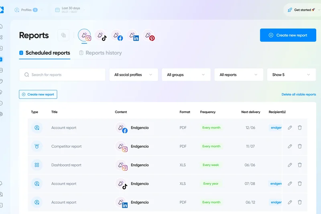The height and width of the screenshot is (214, 321).
Task: Select the LinkedIn profile icon in header
Action: pos(133,36)
